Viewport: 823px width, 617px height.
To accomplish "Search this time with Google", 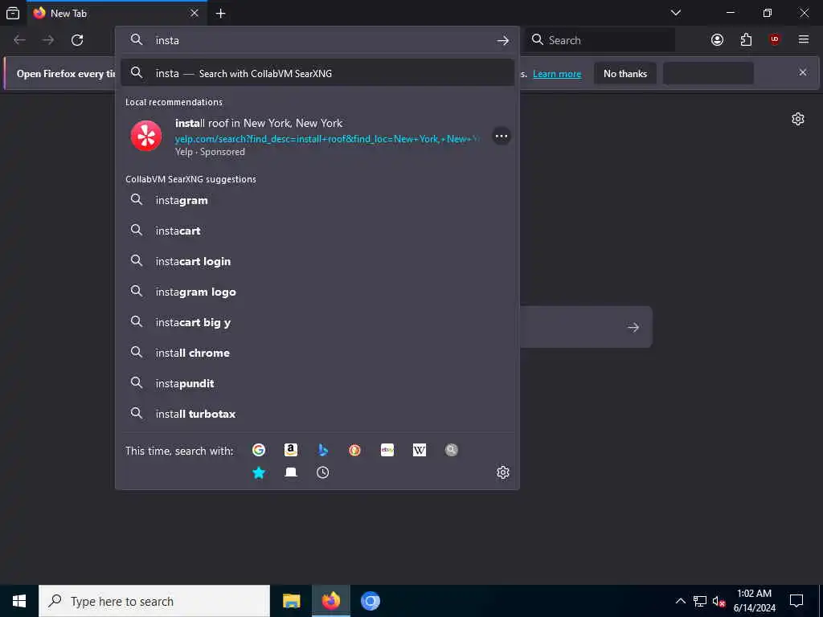I will pyautogui.click(x=258, y=450).
